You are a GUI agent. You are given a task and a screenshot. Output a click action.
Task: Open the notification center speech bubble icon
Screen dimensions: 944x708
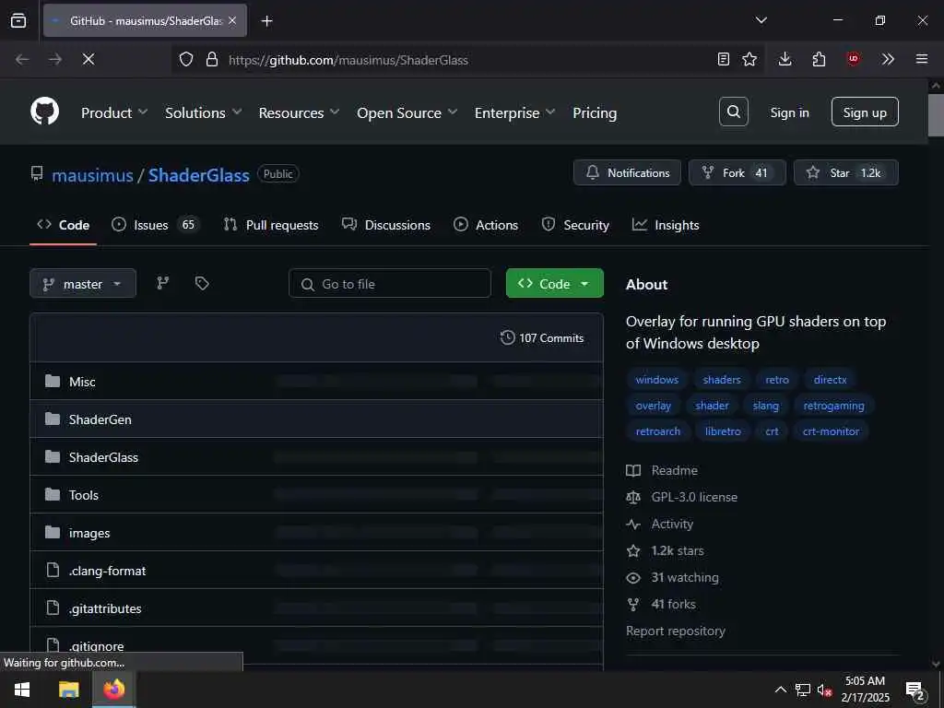pos(915,690)
